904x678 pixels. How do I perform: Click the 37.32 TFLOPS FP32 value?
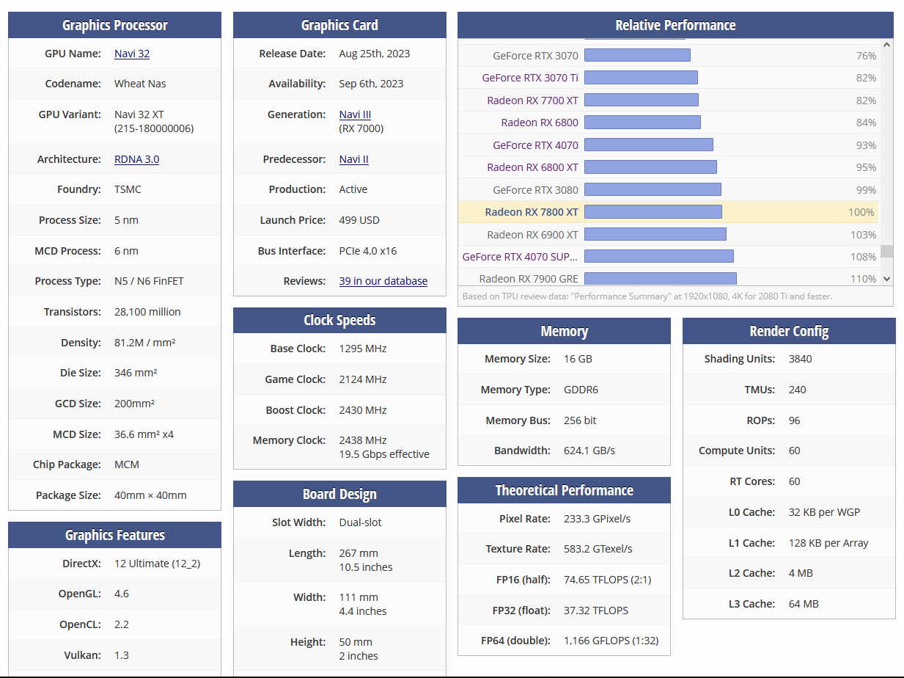596,610
